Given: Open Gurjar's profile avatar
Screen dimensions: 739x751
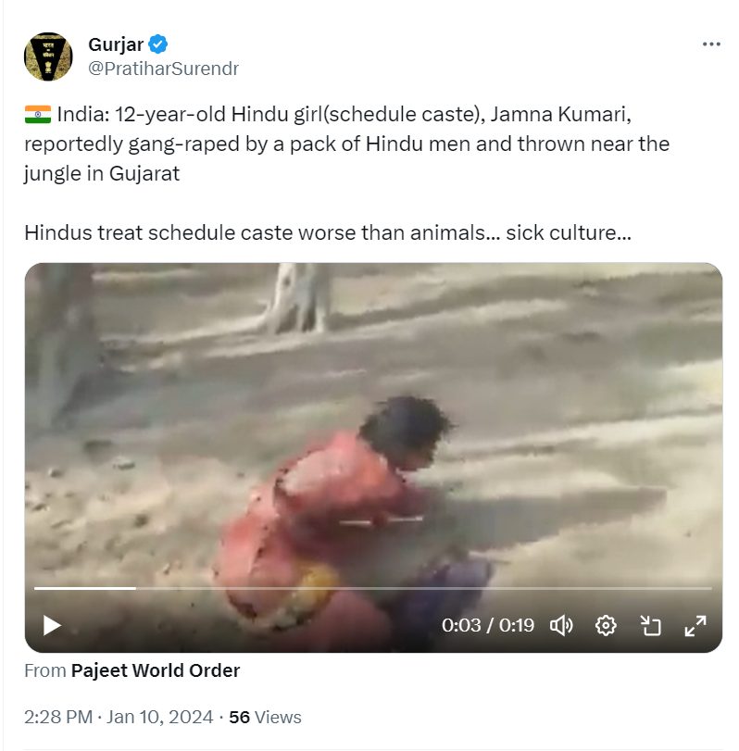Looking at the screenshot, I should (x=48, y=56).
